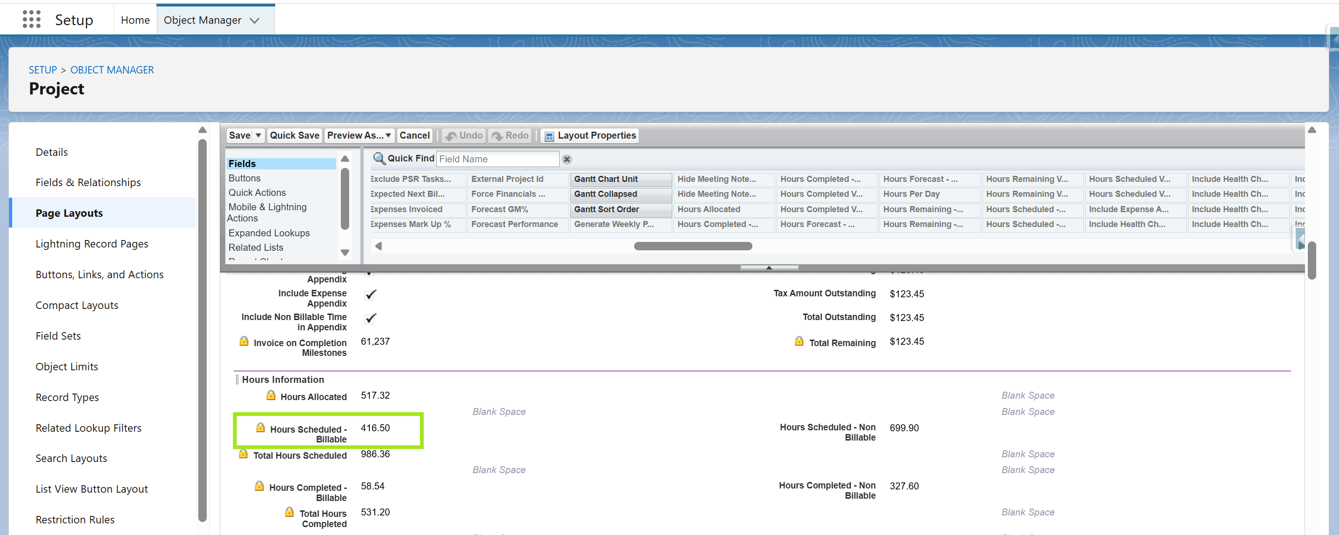This screenshot has height=535, width=1339.
Task: Open Lightning Record Pages in sidebar
Action: [x=91, y=244]
